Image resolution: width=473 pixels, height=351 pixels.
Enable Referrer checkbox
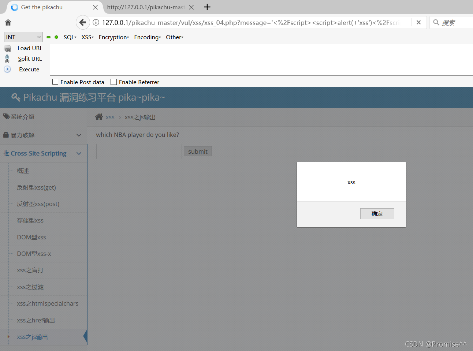pos(114,82)
